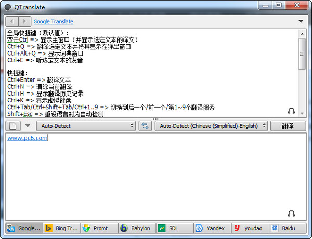312x239 pixels.
Task: Switch to the Babylon service tab
Action: pyautogui.click(x=137, y=228)
